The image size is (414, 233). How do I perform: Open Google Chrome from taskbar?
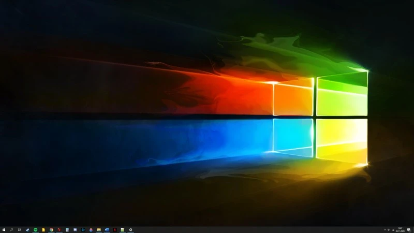51,230
